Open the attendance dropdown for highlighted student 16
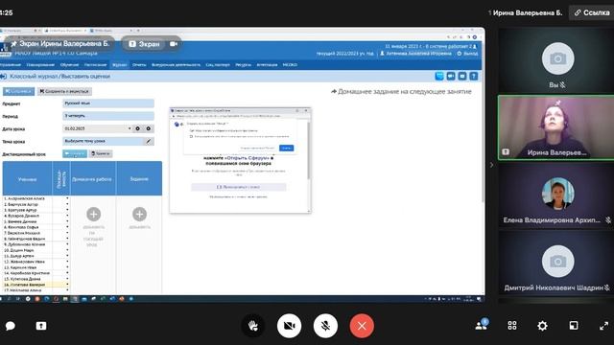Image resolution: width=614 pixels, height=345 pixels. pyautogui.click(x=67, y=285)
